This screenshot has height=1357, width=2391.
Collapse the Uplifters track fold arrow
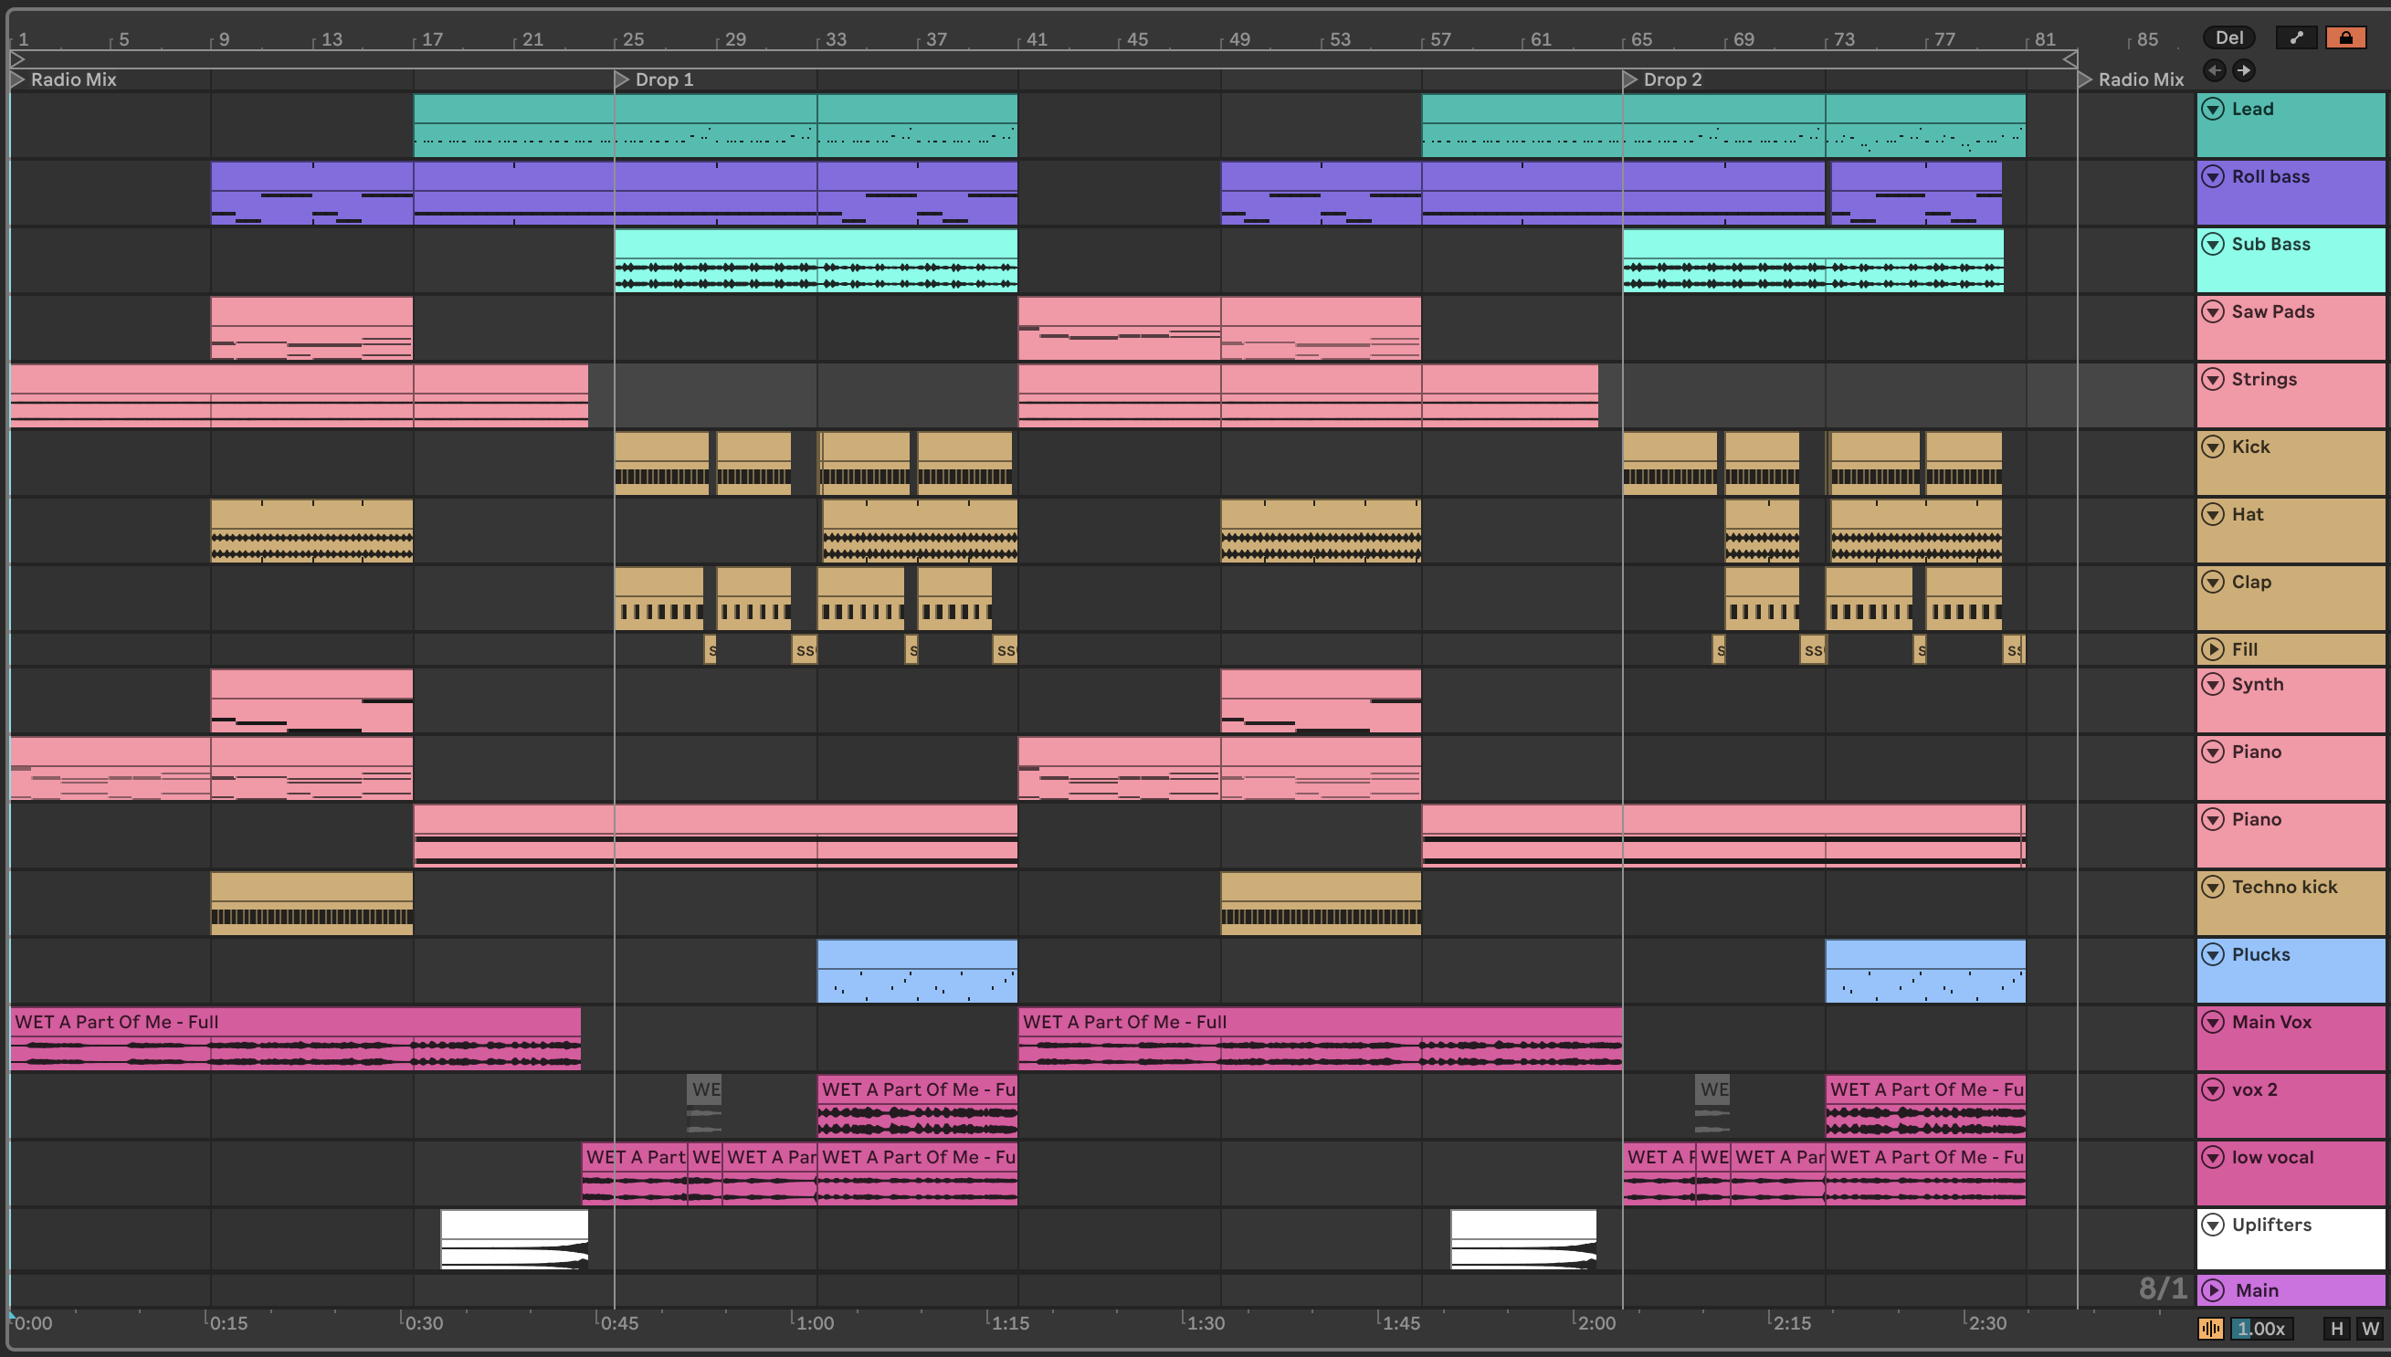2213,1225
